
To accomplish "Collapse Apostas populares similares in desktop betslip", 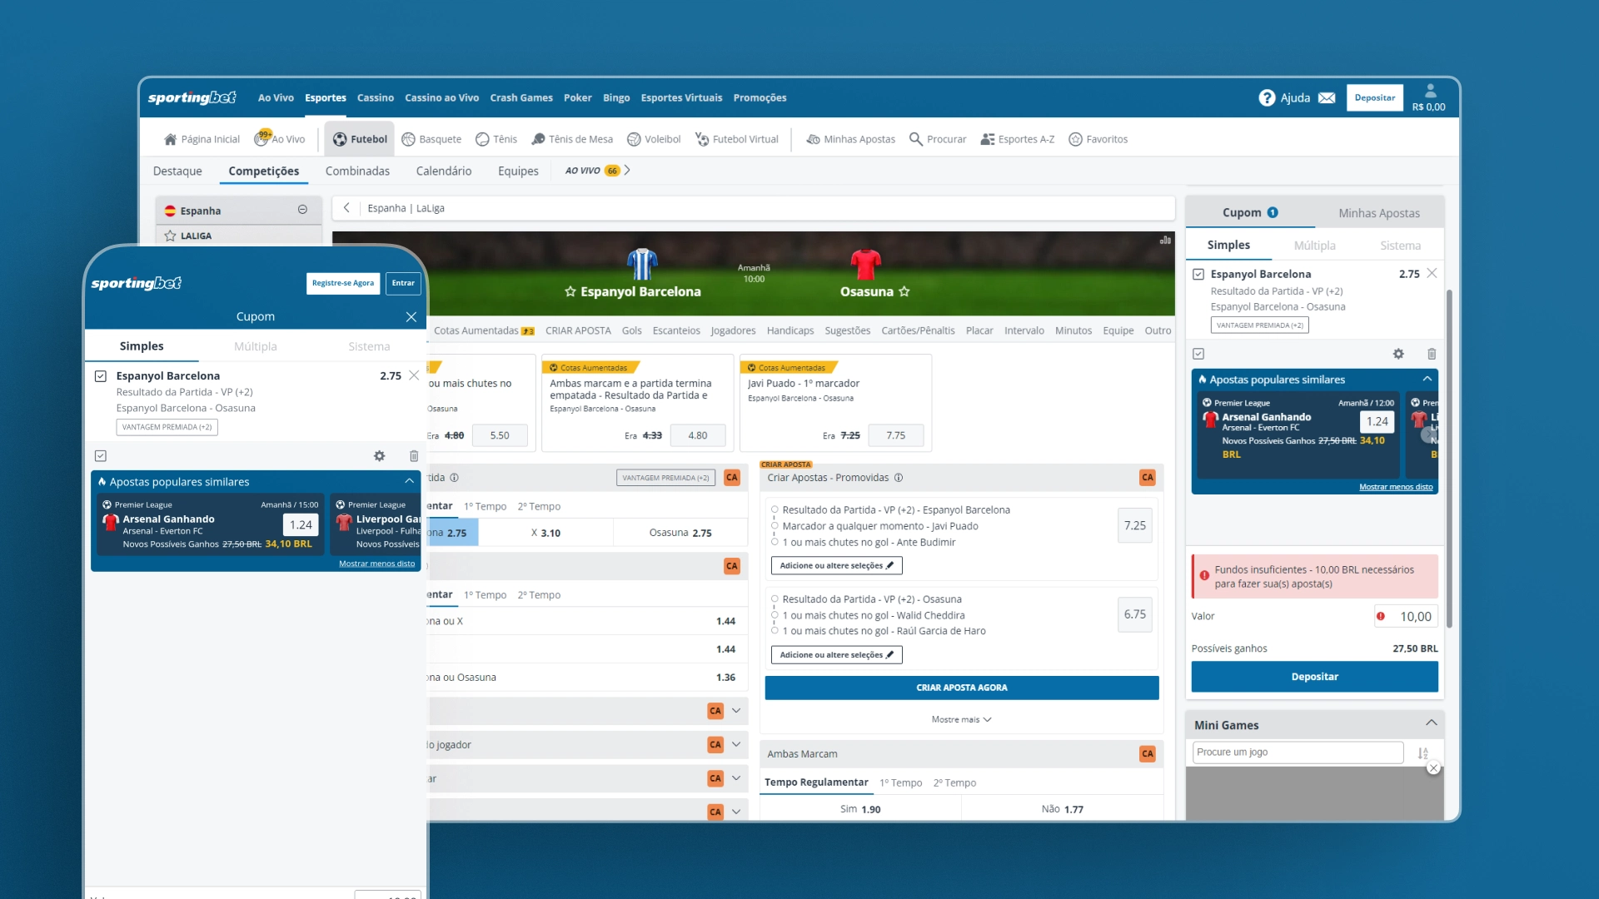I will coord(1427,379).
